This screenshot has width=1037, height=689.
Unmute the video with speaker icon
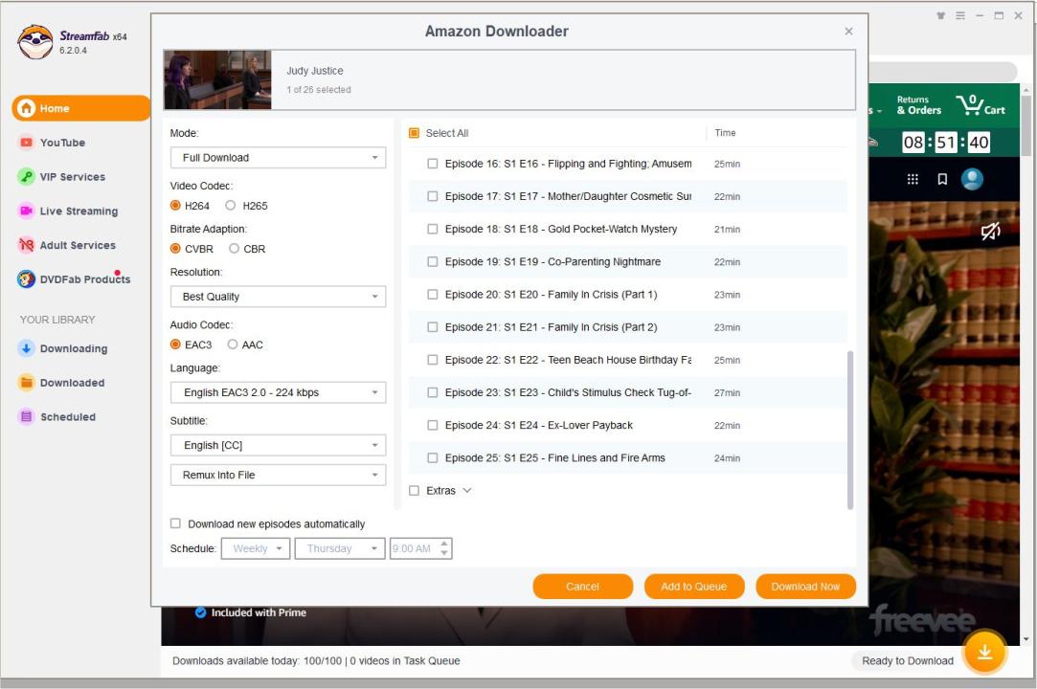990,231
